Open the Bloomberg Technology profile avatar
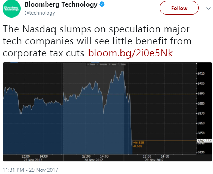Screen dimensions: 213x174 tap(12, 9)
